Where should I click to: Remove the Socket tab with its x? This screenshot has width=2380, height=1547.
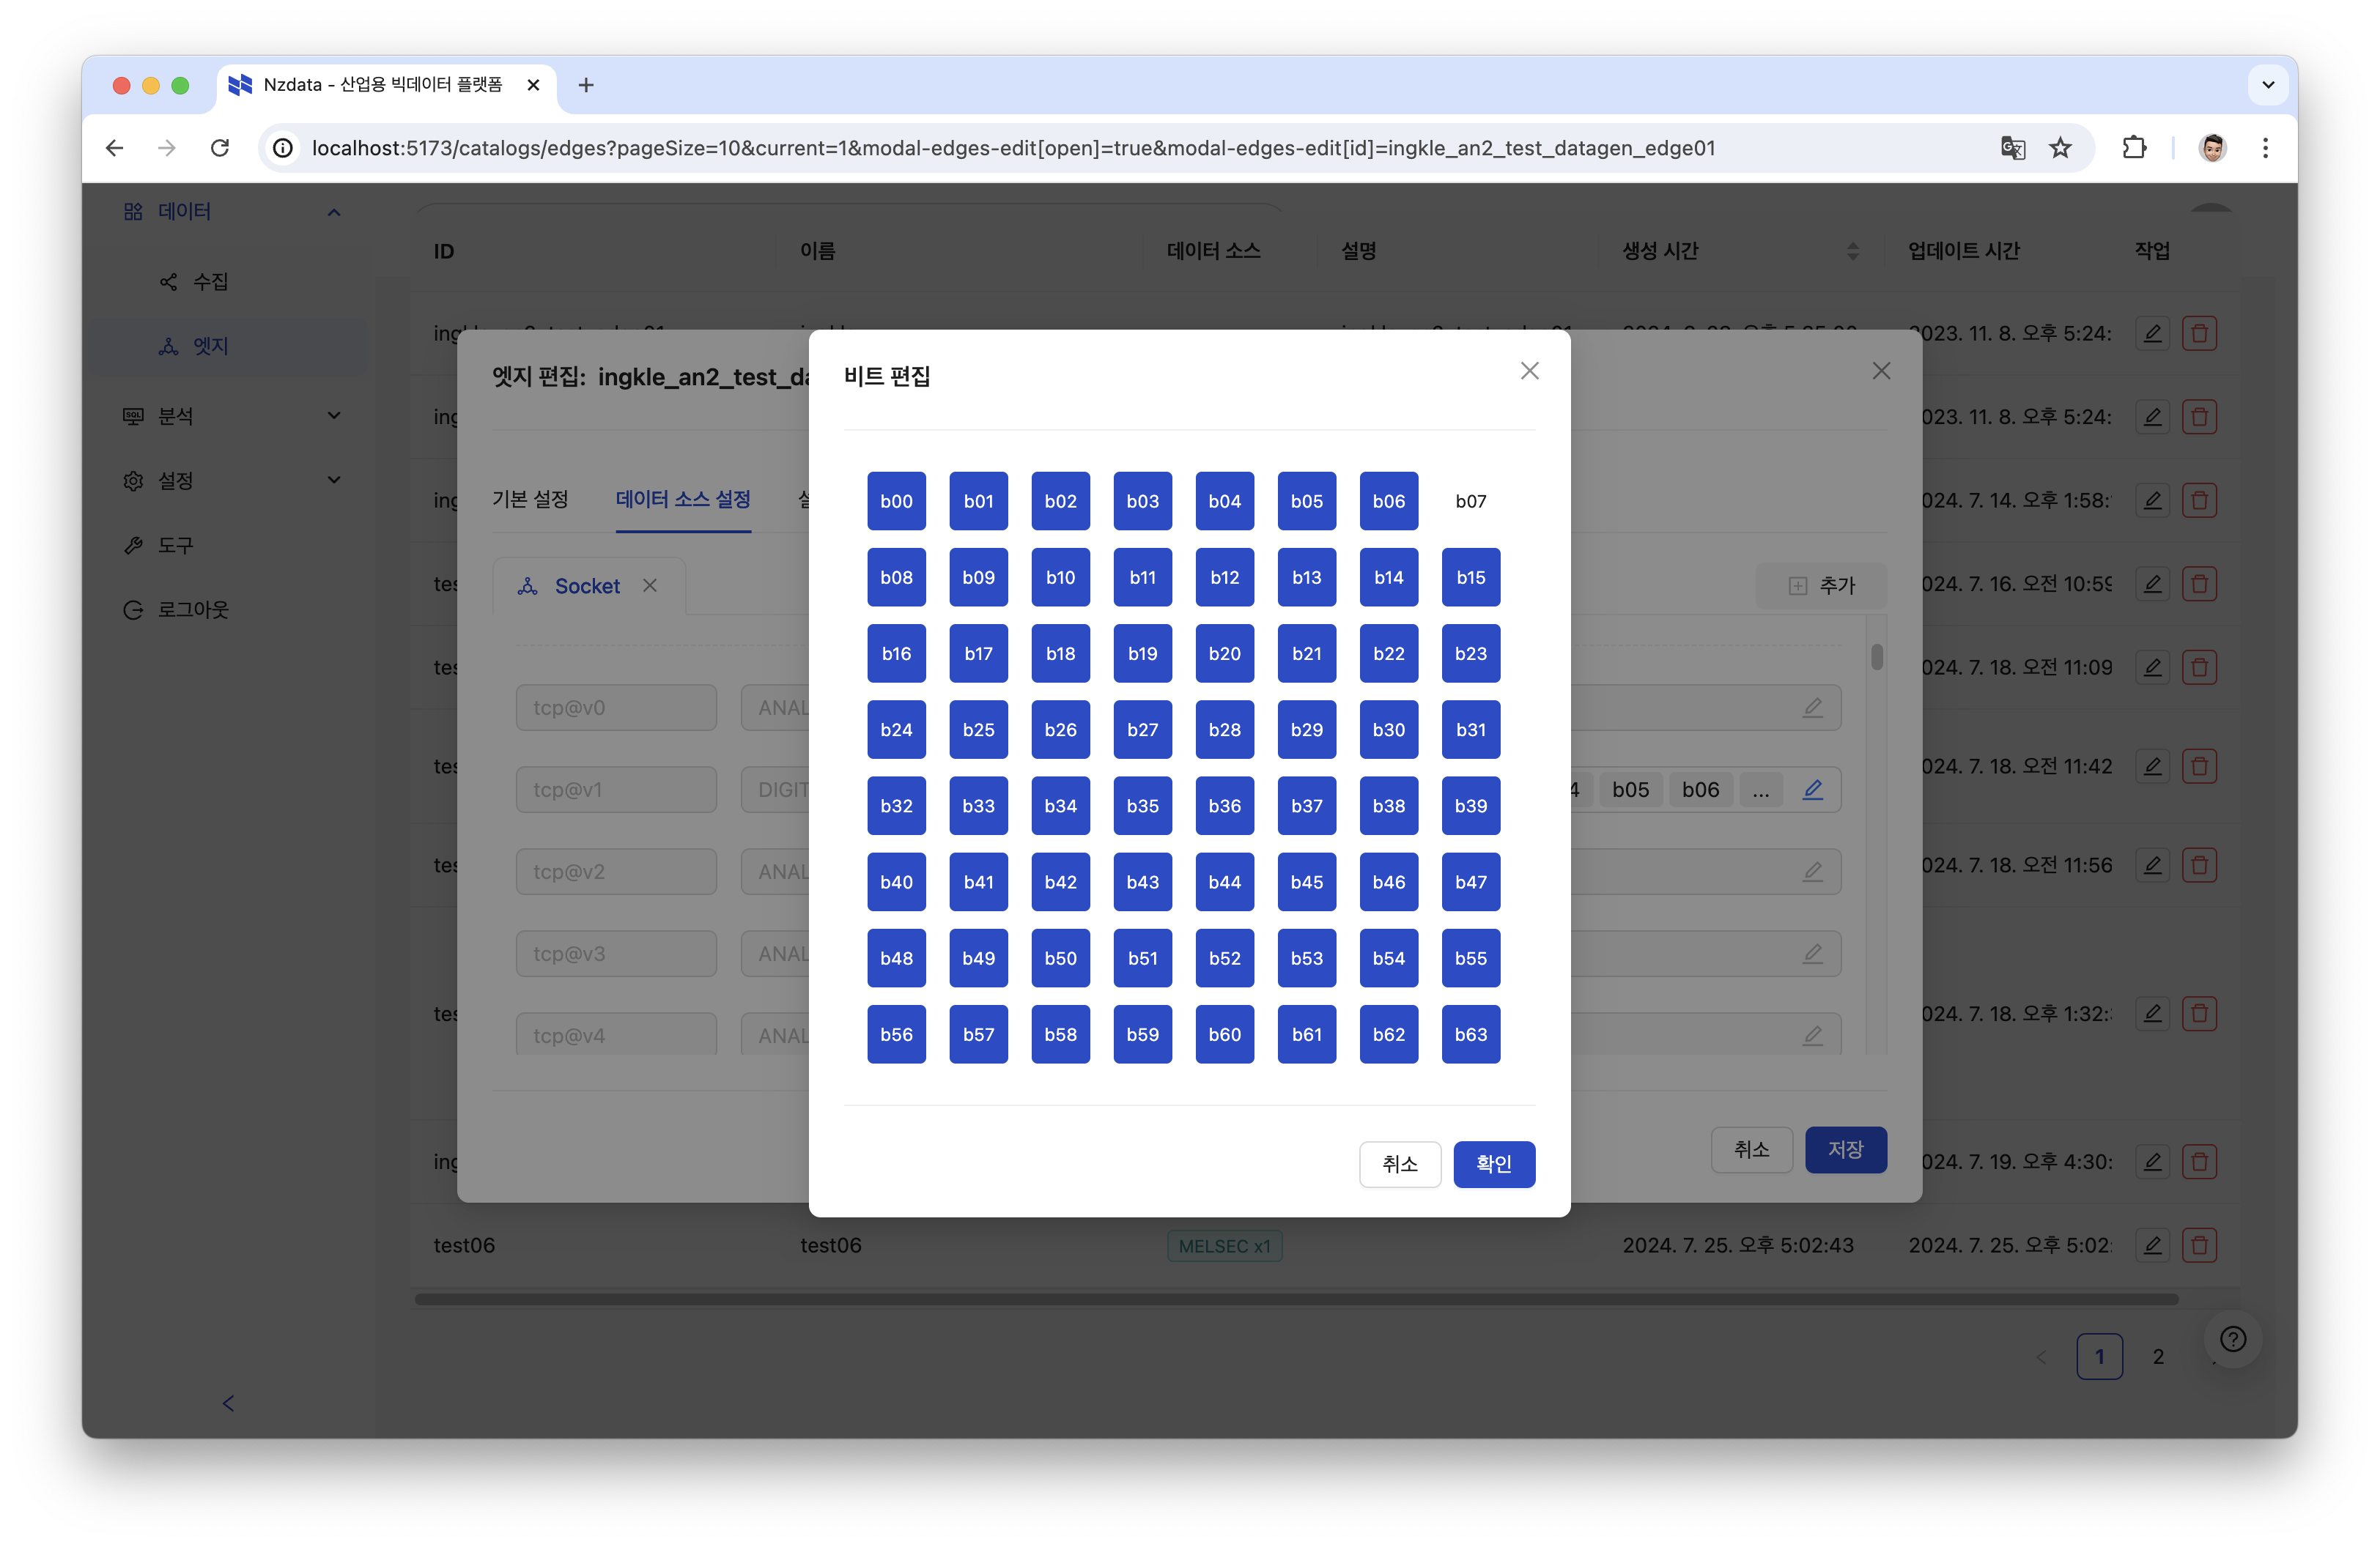click(x=650, y=586)
